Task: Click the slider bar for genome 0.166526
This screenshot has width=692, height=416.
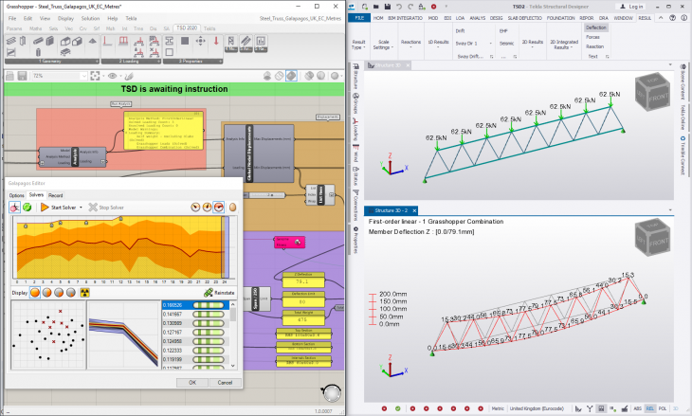Action: [x=208, y=305]
